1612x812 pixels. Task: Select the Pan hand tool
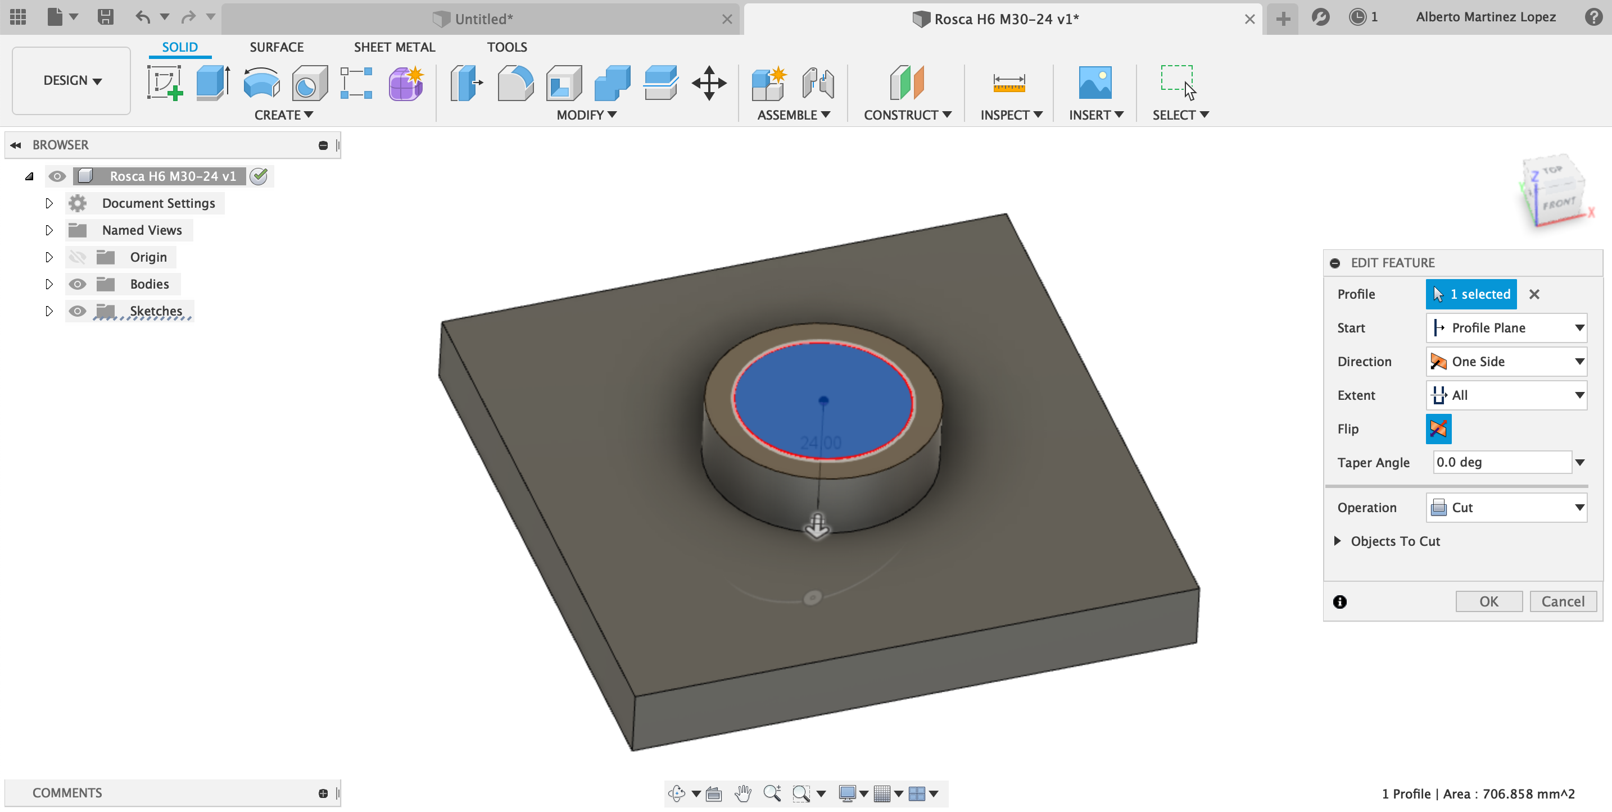[742, 793]
